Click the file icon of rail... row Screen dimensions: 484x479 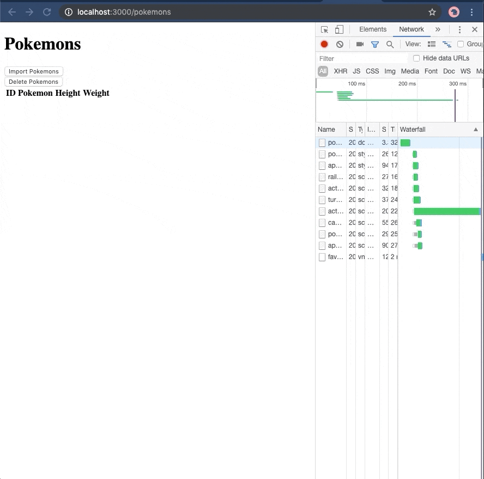(322, 177)
